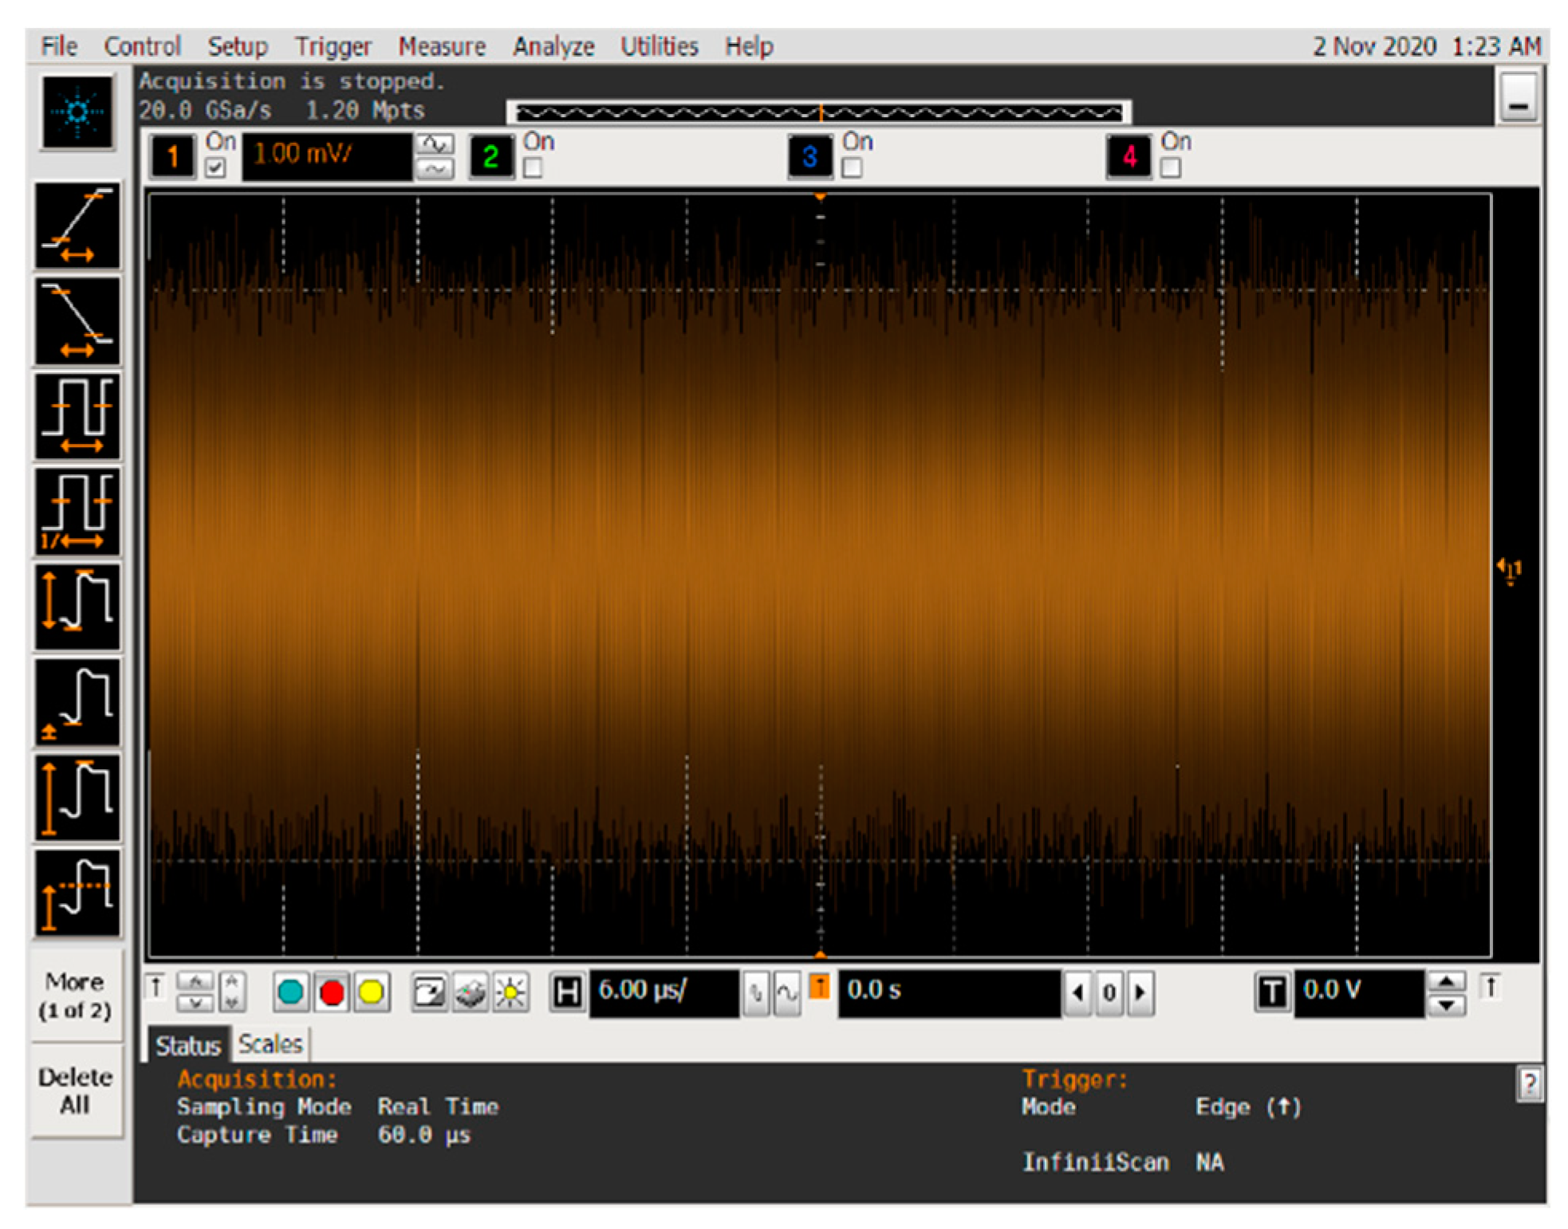Open the Measure menu
Image resolution: width=1568 pixels, height=1229 pixels.
tap(442, 46)
